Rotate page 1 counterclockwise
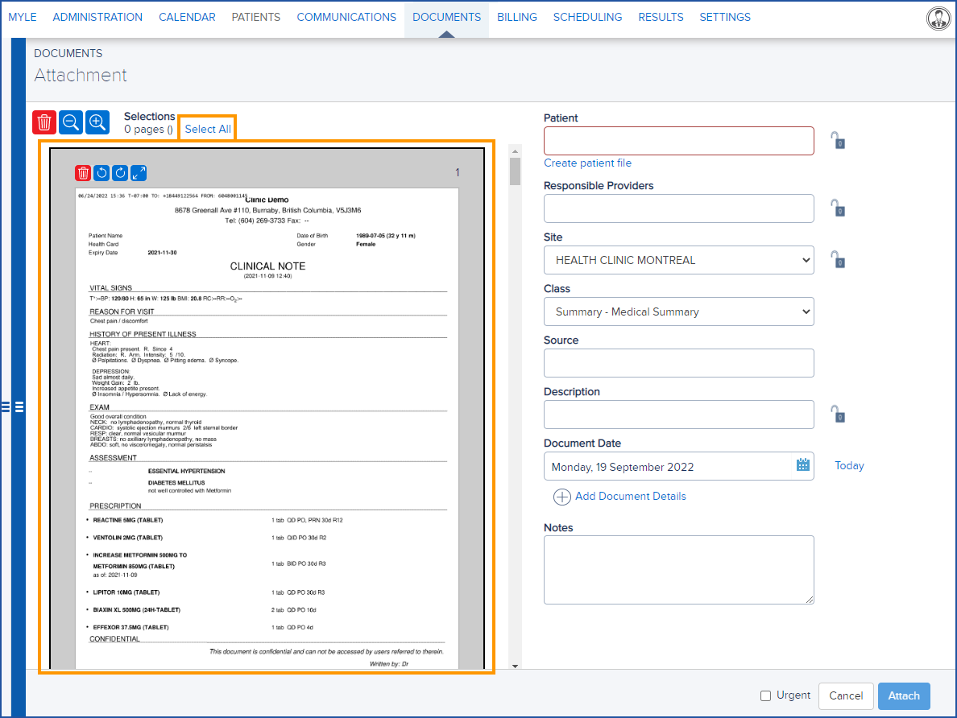Image resolution: width=957 pixels, height=718 pixels. [x=101, y=173]
